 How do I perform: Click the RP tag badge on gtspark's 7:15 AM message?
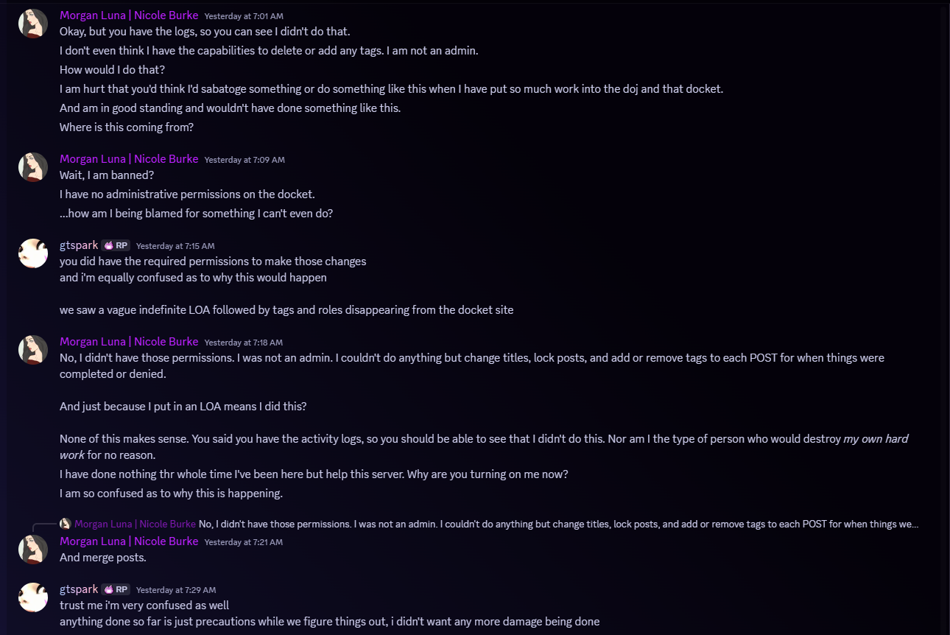116,245
